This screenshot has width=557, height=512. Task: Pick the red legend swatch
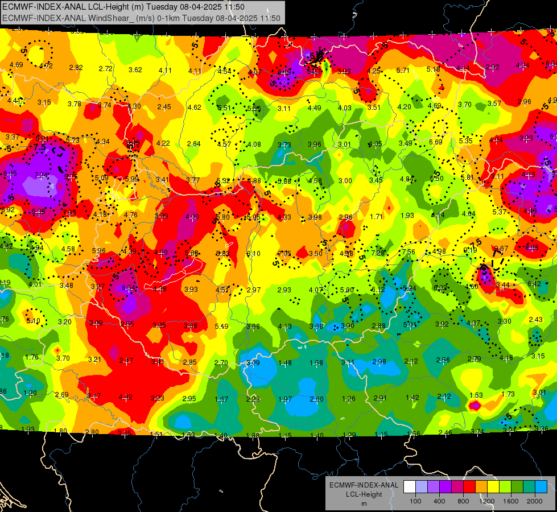(x=469, y=487)
